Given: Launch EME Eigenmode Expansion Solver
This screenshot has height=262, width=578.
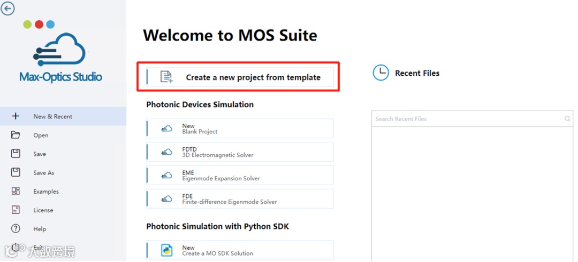Looking at the screenshot, I should click(x=240, y=176).
